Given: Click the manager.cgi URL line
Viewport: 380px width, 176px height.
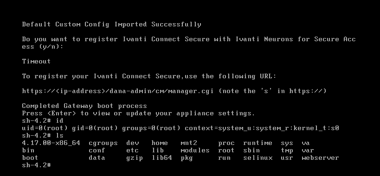Looking at the screenshot, I should coord(174,91).
